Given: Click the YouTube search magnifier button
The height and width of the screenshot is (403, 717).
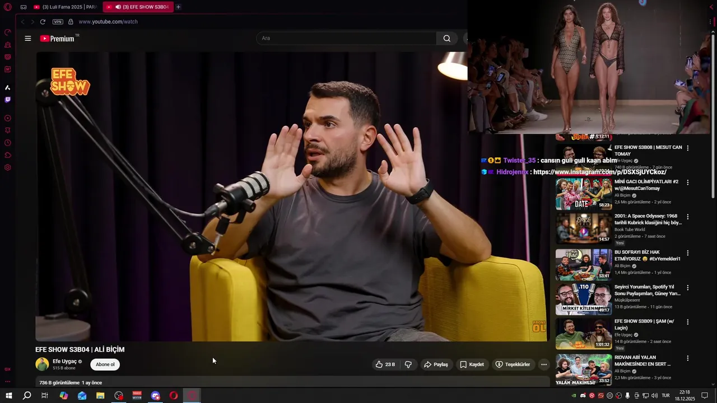Looking at the screenshot, I should pyautogui.click(x=446, y=38).
